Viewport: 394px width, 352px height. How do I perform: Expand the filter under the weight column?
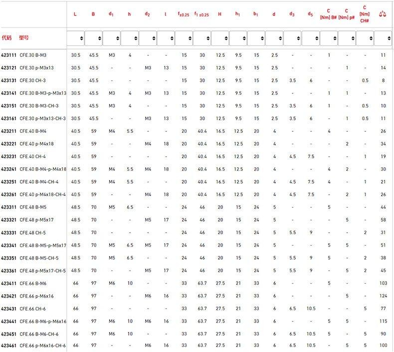[383, 38]
